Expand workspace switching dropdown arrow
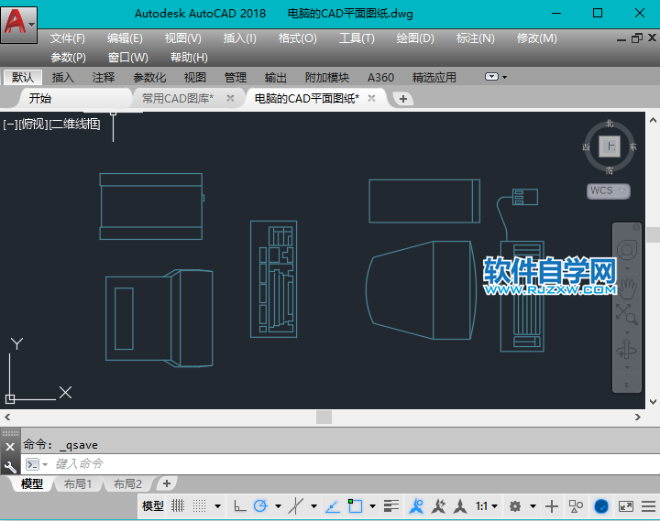 tap(533, 506)
